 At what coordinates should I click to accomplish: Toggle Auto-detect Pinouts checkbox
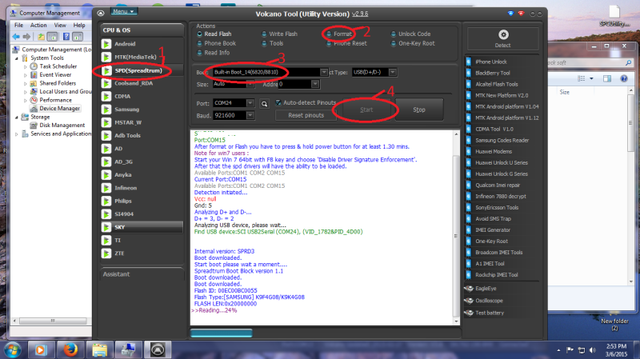click(278, 103)
